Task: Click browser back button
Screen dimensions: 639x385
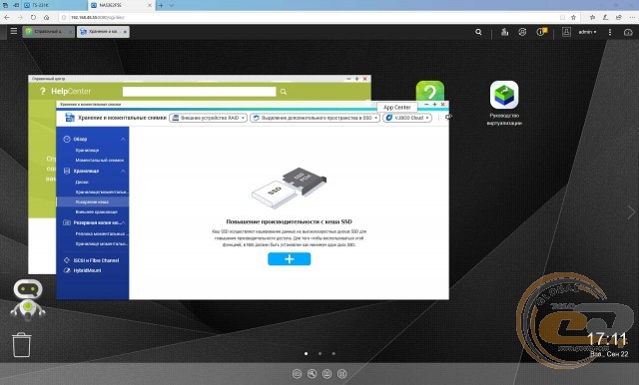Action: coord(7,18)
